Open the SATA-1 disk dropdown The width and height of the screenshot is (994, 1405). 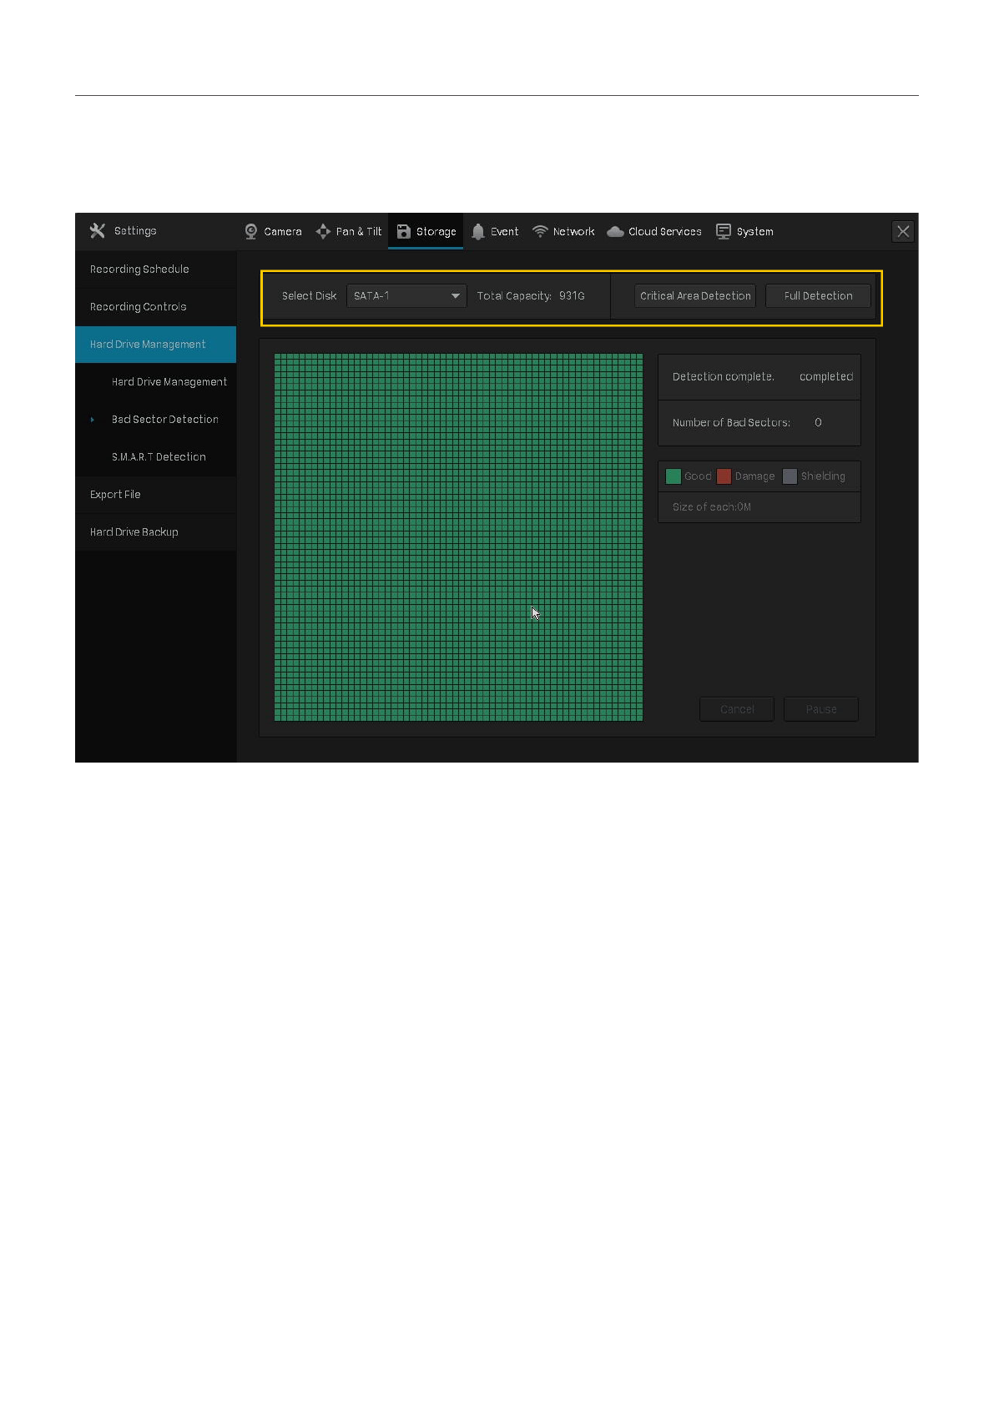pos(406,296)
